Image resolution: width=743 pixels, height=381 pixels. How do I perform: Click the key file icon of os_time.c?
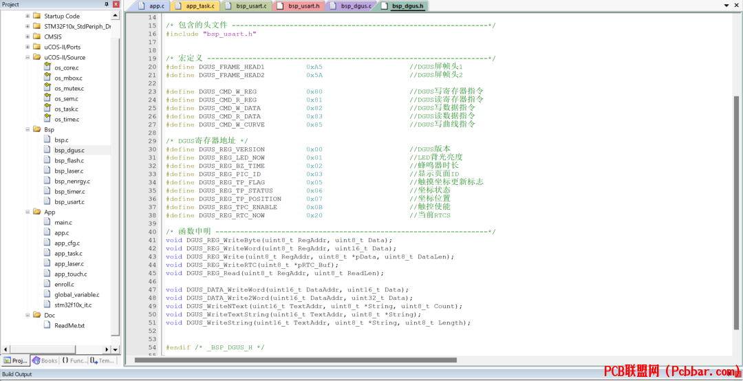pyautogui.click(x=47, y=118)
